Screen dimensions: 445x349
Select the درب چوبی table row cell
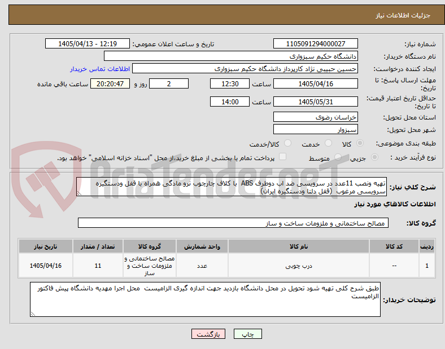pyautogui.click(x=299, y=266)
